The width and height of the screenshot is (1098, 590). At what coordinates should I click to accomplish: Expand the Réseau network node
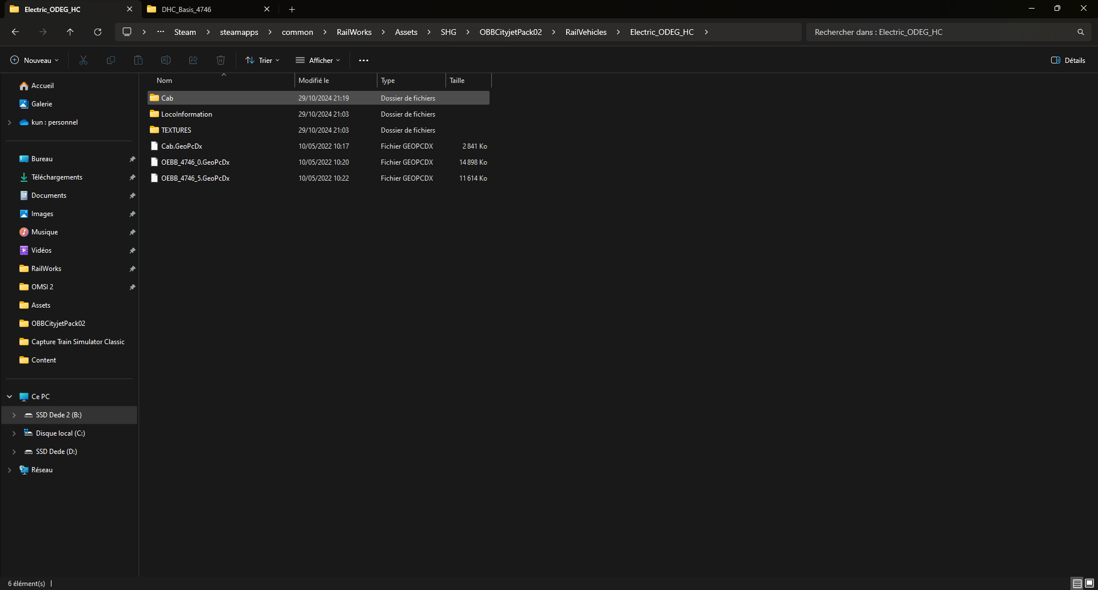(10, 470)
